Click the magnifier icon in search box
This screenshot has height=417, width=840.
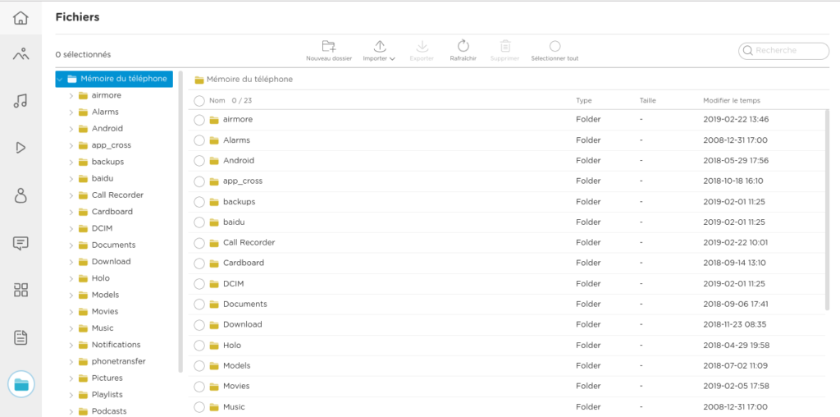748,51
